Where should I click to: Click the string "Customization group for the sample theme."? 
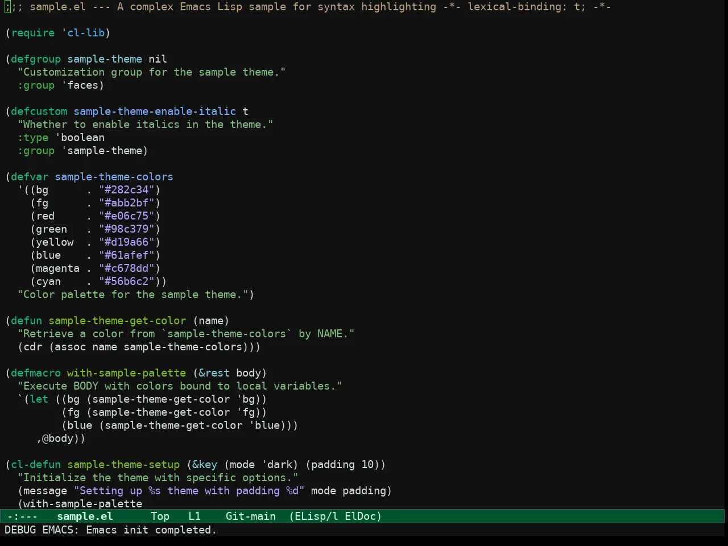click(x=151, y=72)
